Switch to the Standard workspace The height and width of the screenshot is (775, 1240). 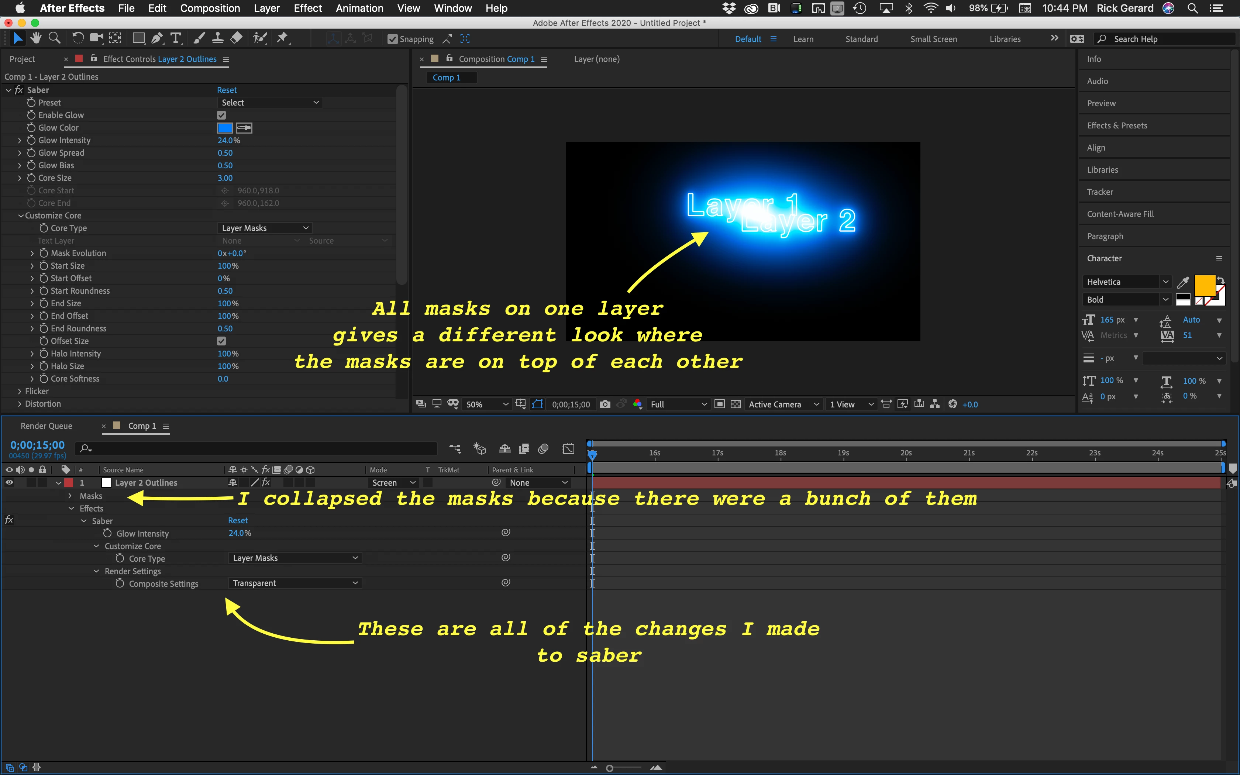(x=861, y=39)
